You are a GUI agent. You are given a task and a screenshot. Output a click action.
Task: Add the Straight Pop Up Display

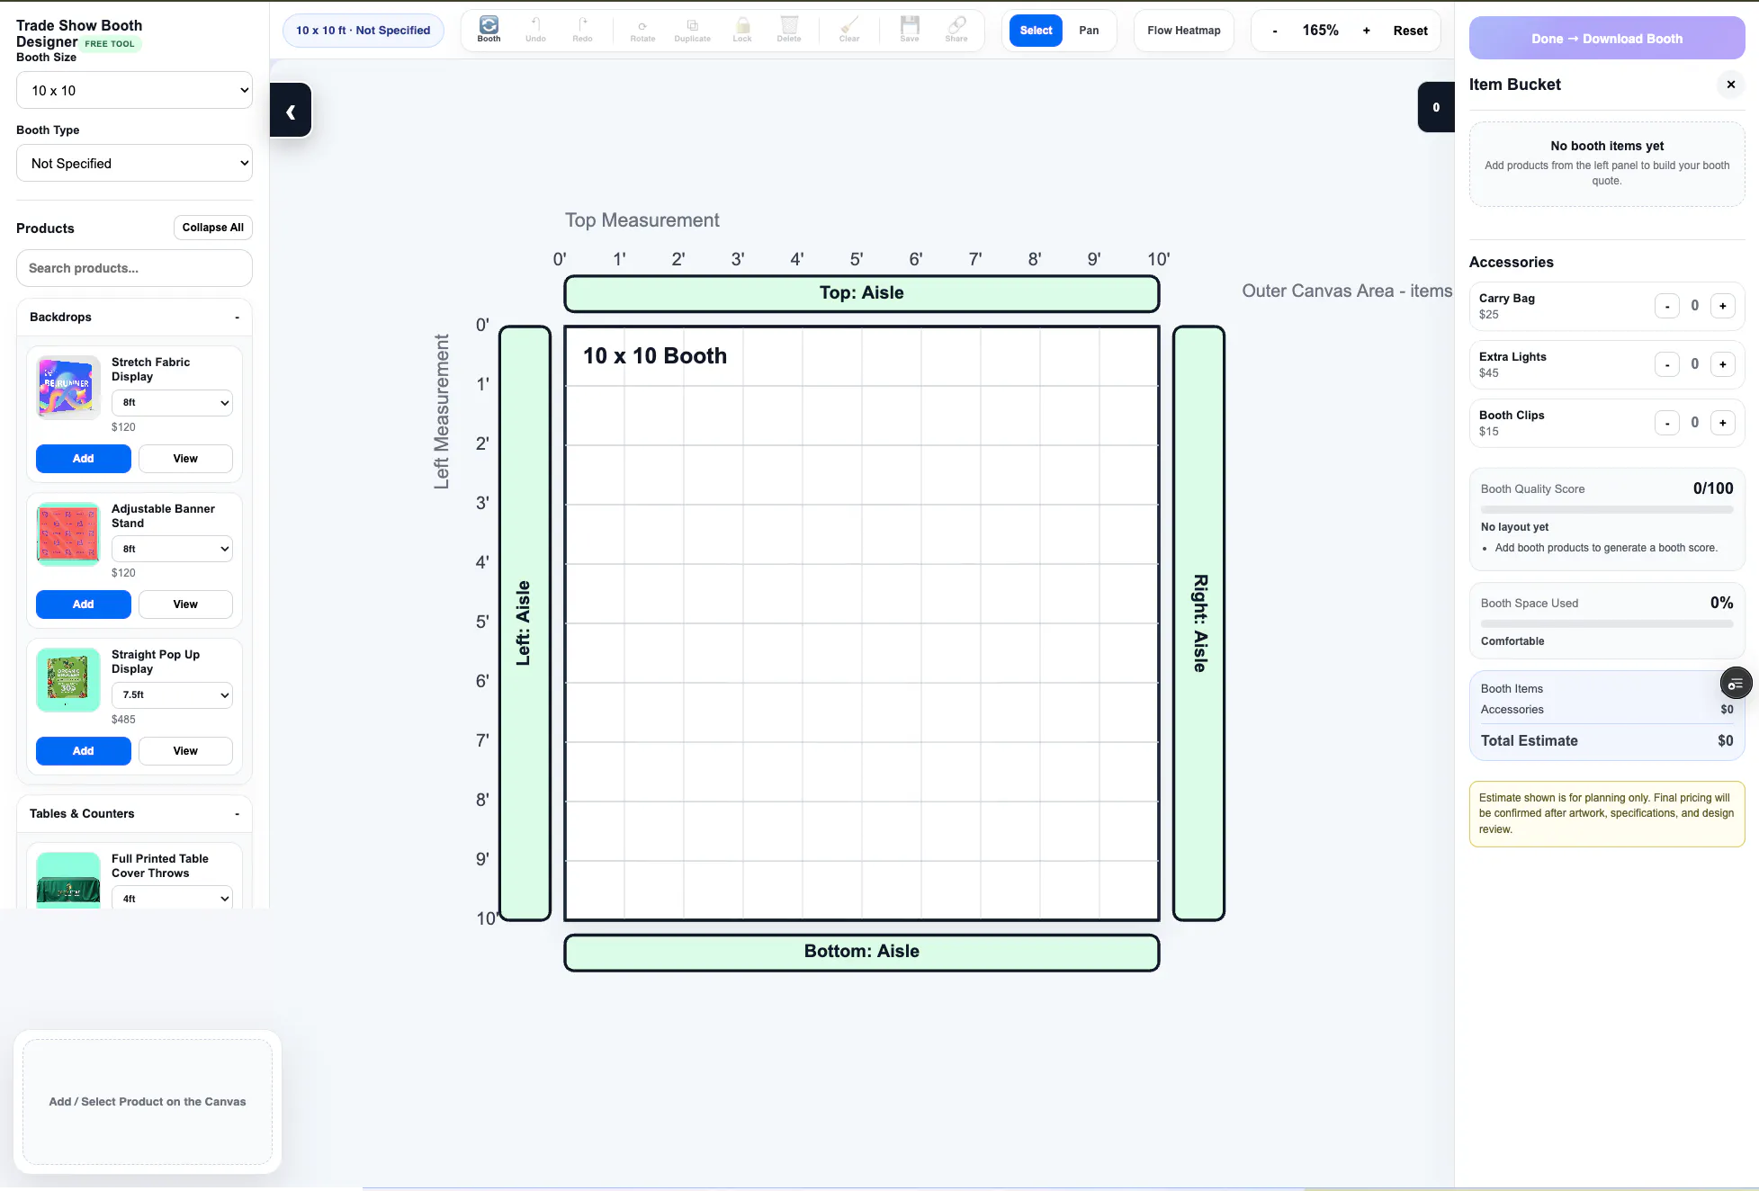83,751
